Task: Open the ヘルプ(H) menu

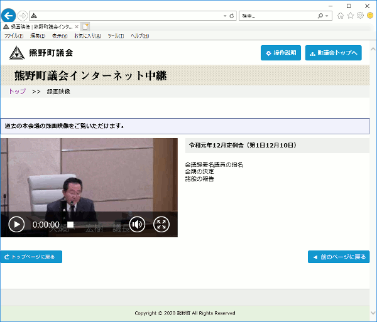Action: pyautogui.click(x=139, y=36)
